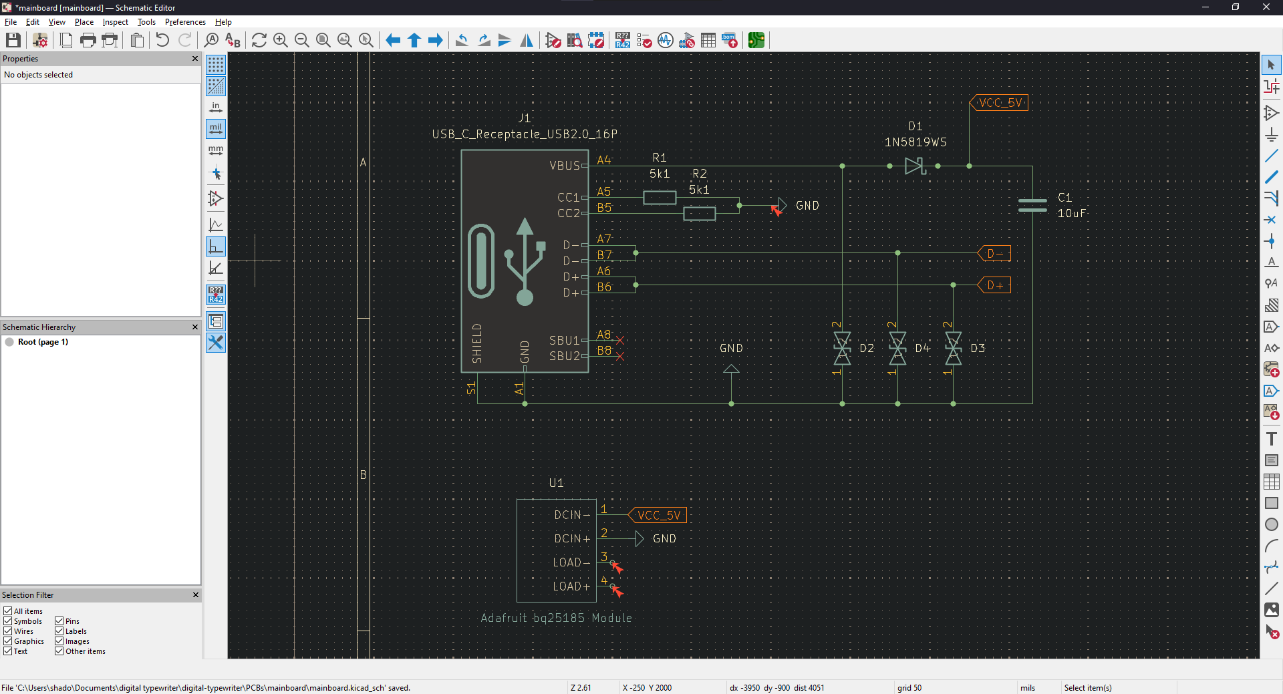This screenshot has width=1283, height=694.
Task: Toggle 'Pins' selection filter checkbox
Action: coord(59,621)
